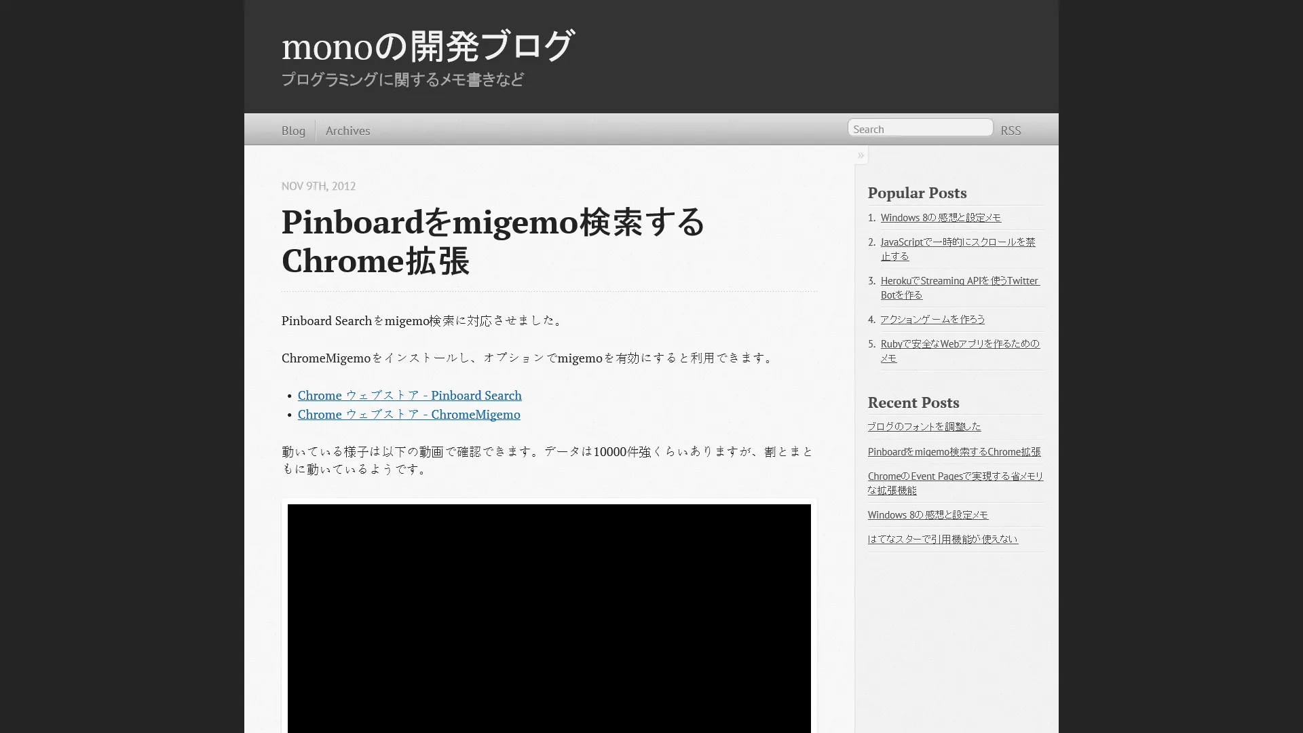
Task: Click はてなスターで引用機能が使えない link
Action: coord(943,538)
